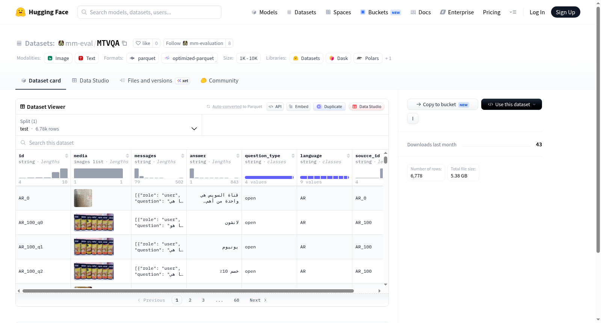Screen dimensions: 601x323
Task: Click the Hugging Face logo icon
Action: point(21,12)
